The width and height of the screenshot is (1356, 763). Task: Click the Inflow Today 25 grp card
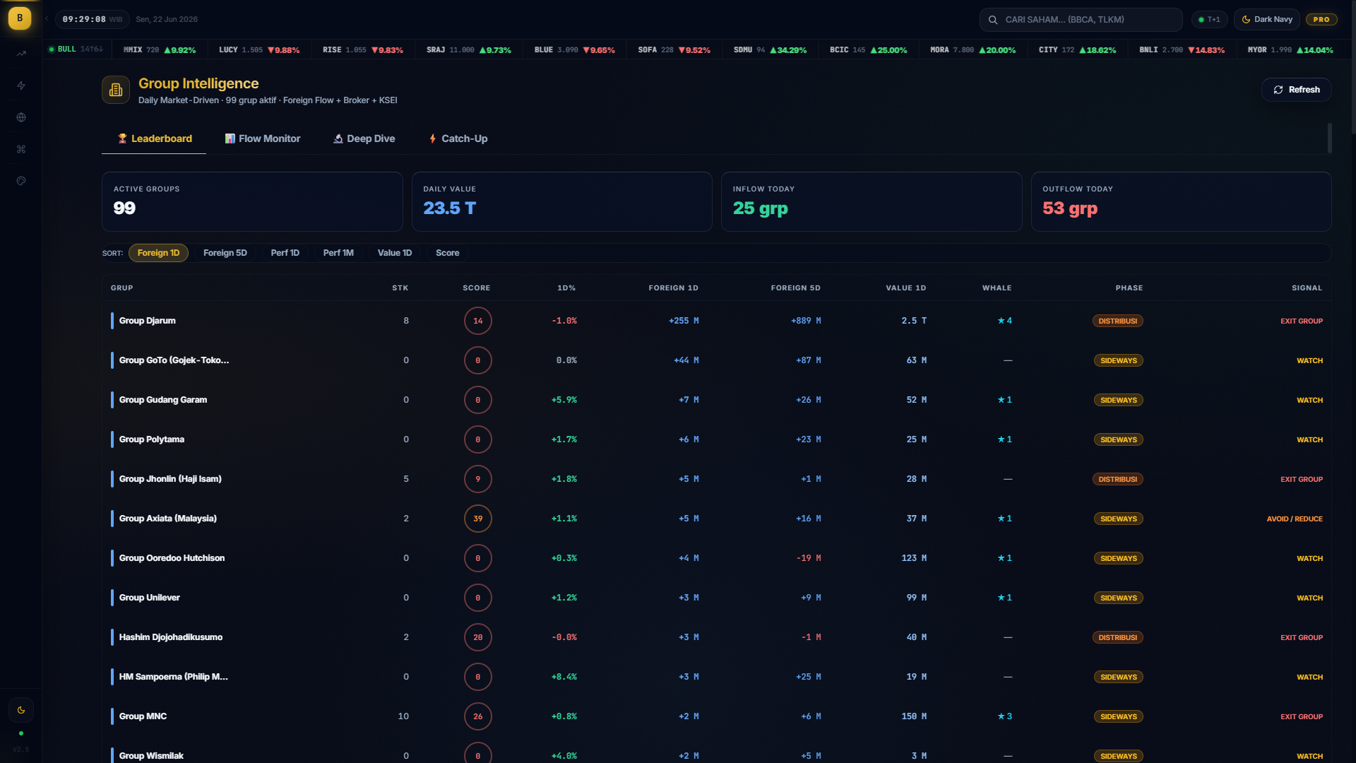click(x=872, y=201)
